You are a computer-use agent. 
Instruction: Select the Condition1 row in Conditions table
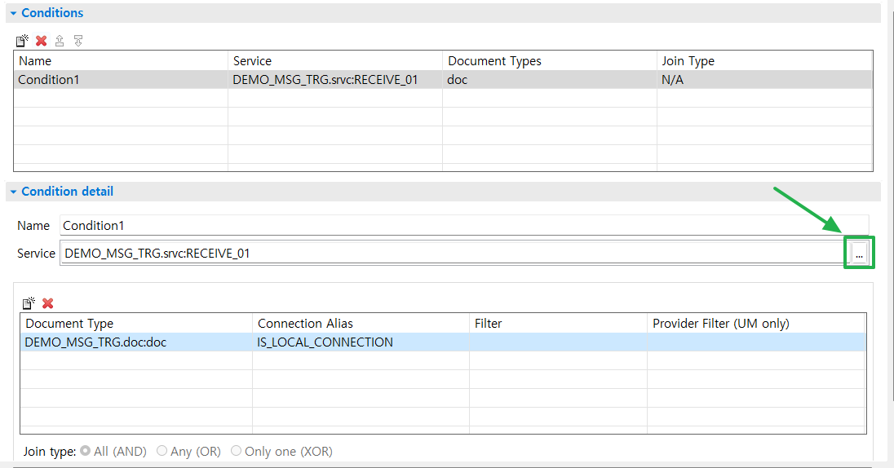coord(122,80)
